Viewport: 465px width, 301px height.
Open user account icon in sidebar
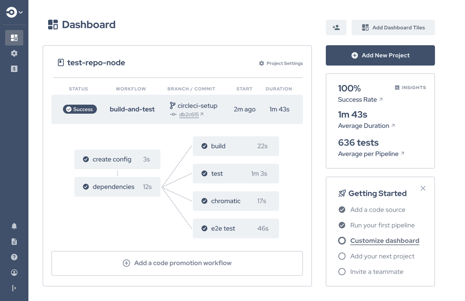(x=14, y=273)
